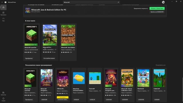Click the In this bundle heading

pyautogui.click(x=30, y=21)
